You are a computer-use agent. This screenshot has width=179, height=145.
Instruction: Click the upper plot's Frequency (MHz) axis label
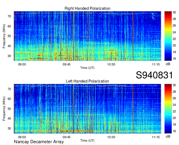(x=4, y=36)
